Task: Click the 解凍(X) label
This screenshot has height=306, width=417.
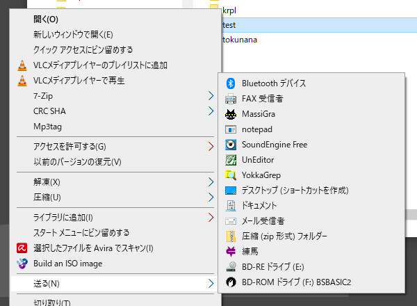Action: (47, 182)
